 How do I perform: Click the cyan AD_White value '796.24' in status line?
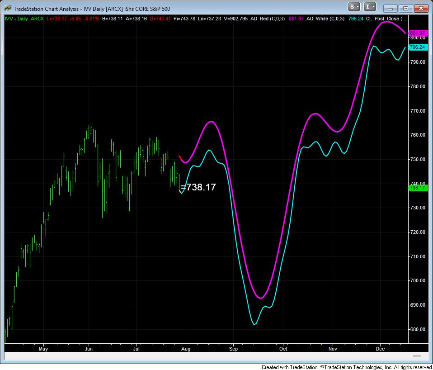coord(356,19)
